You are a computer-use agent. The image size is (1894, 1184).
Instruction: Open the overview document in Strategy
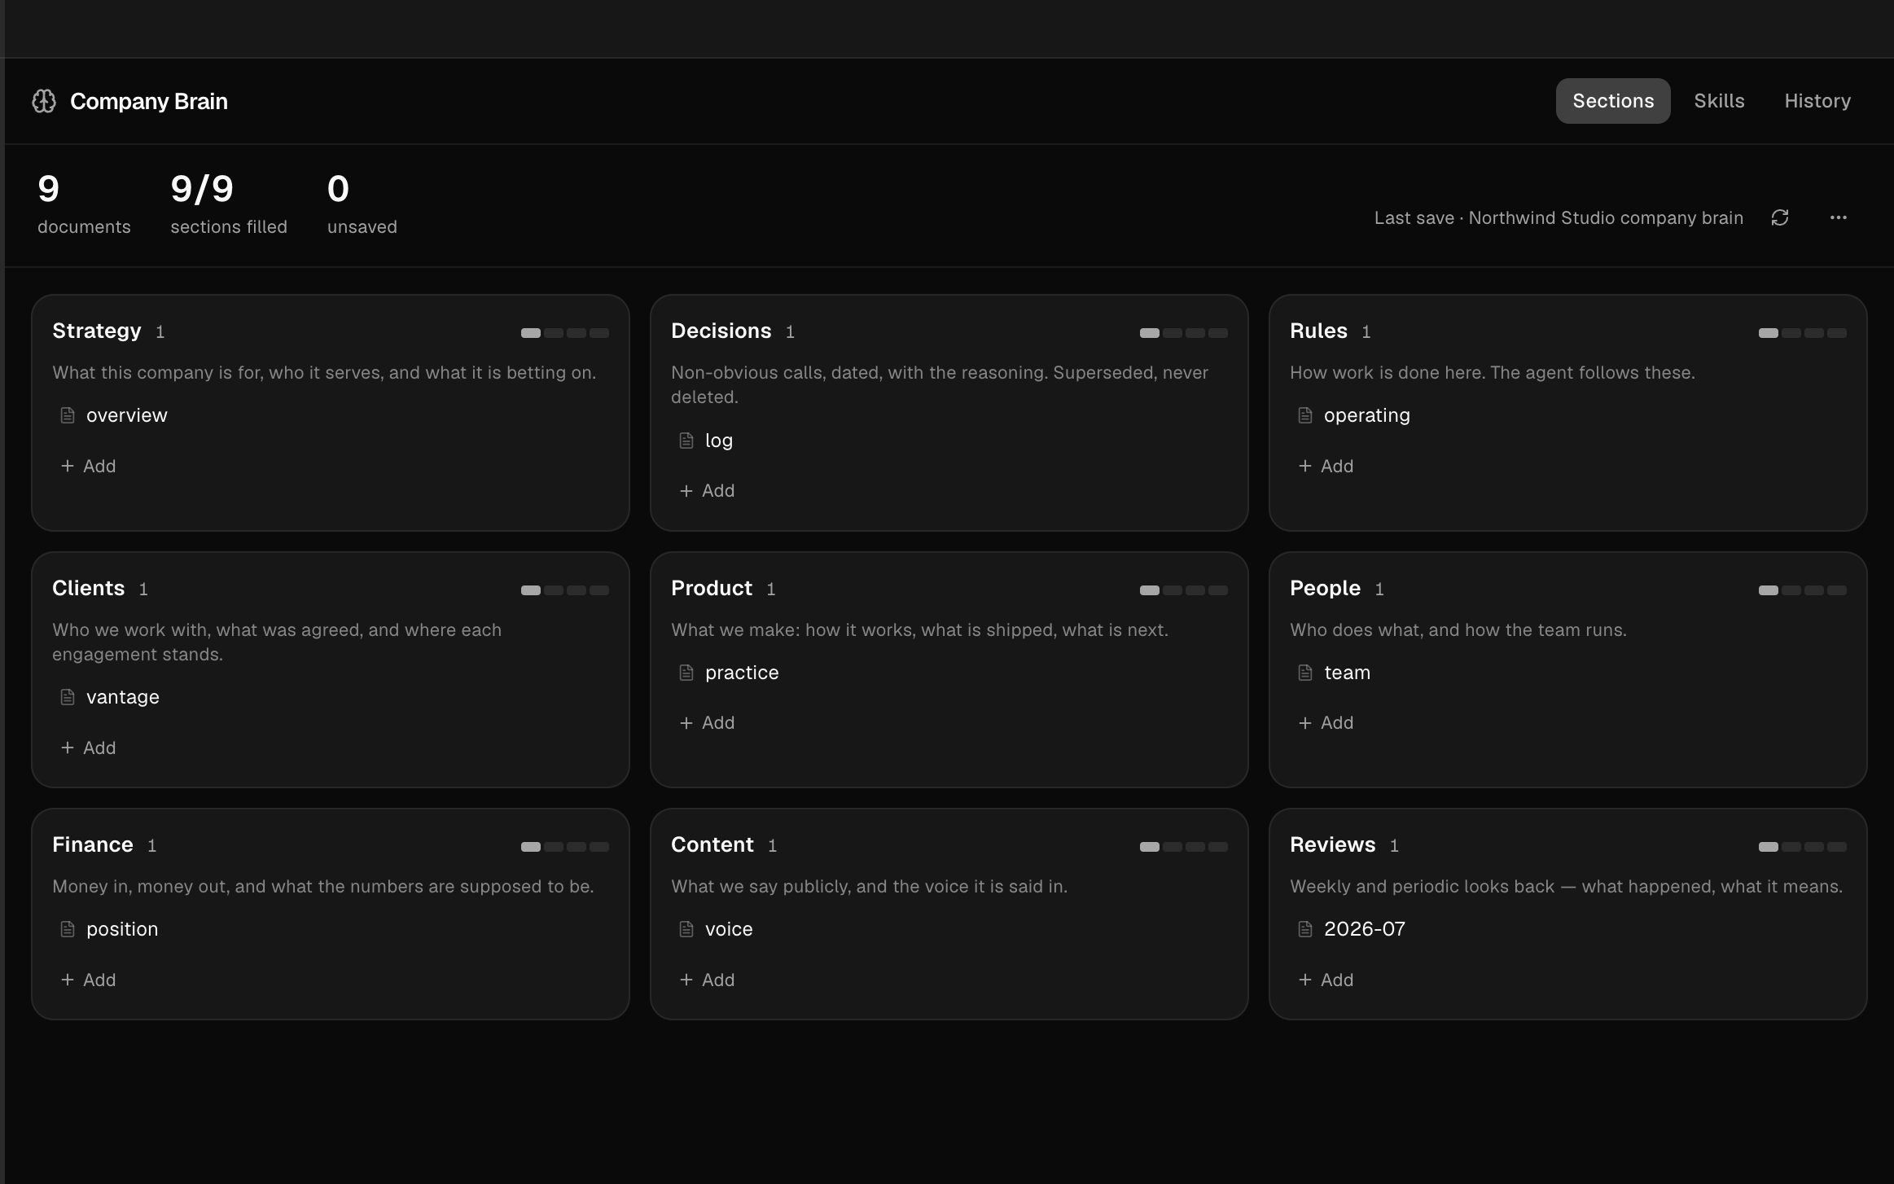pyautogui.click(x=126, y=415)
